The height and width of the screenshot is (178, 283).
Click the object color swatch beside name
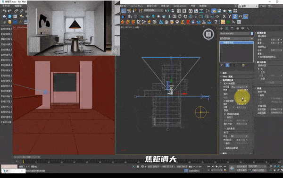pyautogui.click(x=252, y=34)
